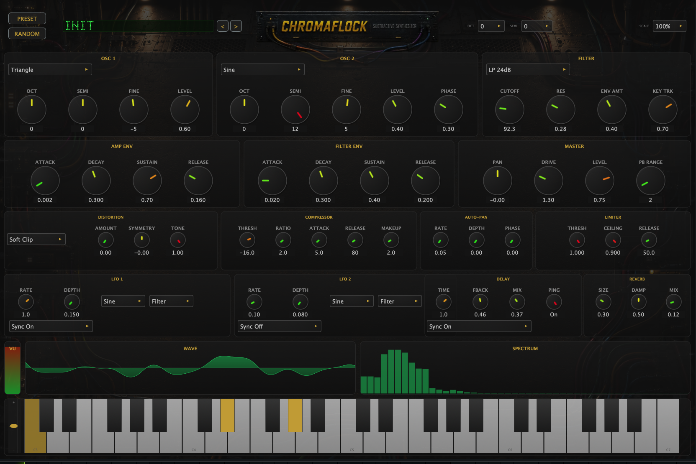Viewport: 696px width, 464px height.
Task: Click the INIT preset name display
Action: click(138, 26)
